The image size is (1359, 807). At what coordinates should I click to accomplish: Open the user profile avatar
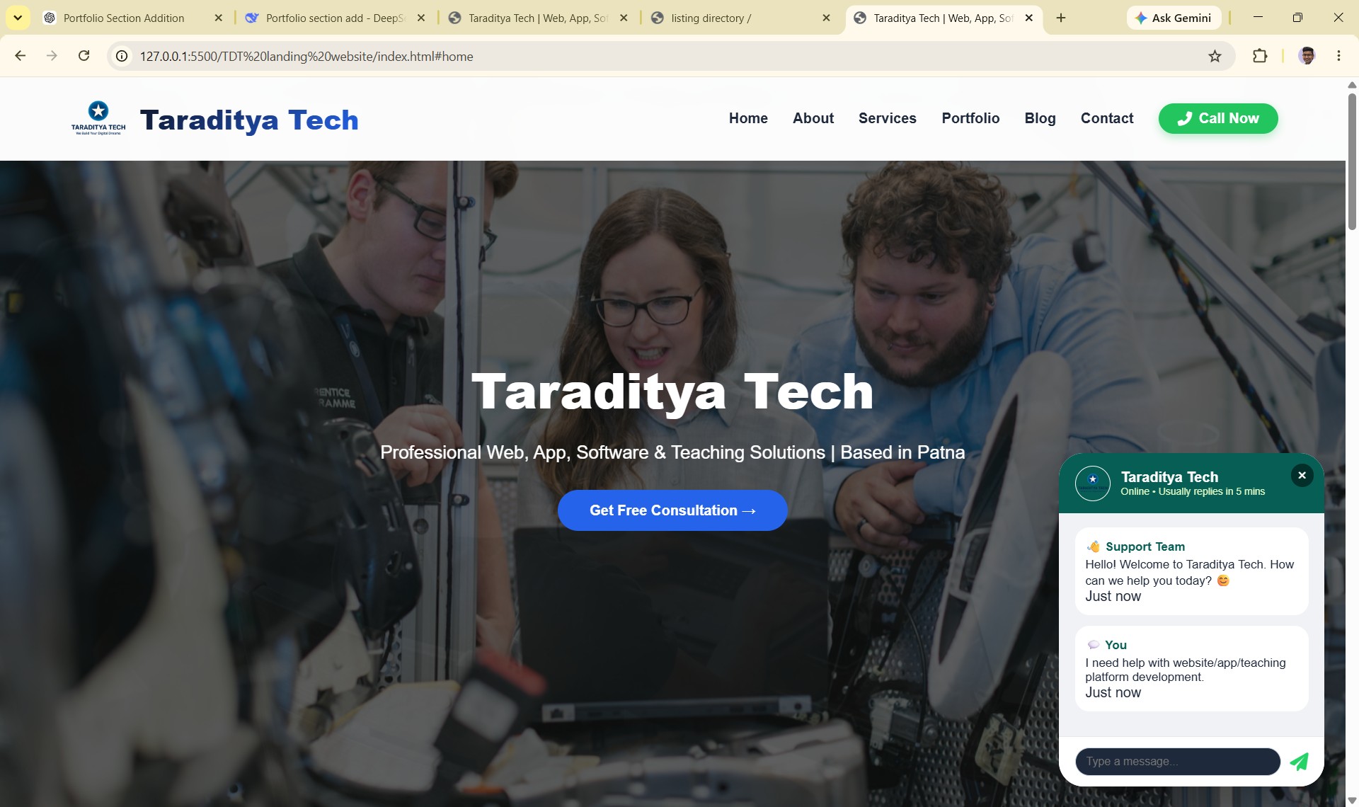tap(1307, 56)
